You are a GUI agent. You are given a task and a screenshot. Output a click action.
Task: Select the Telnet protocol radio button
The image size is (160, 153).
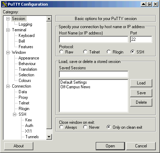point(85,52)
